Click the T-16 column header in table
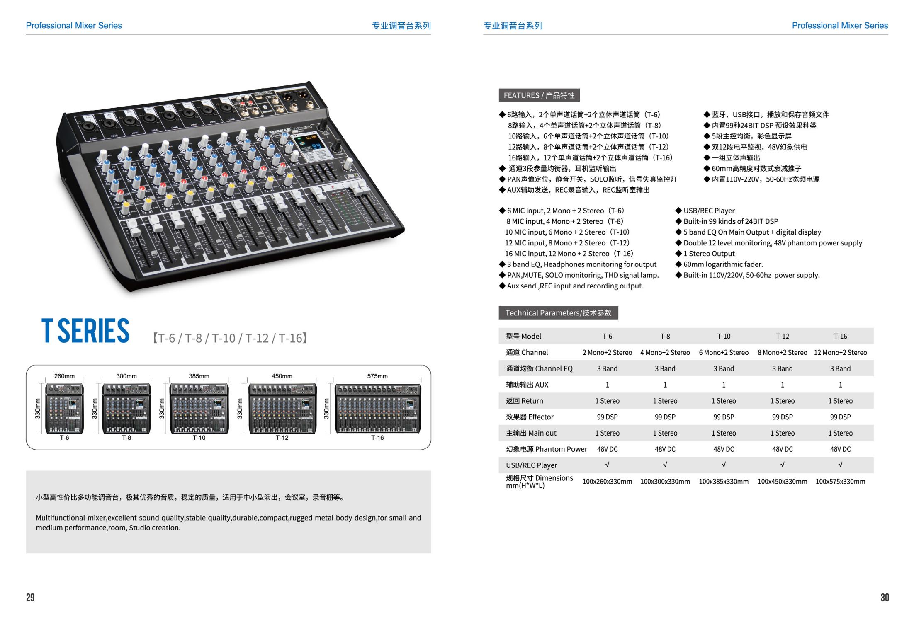The image size is (914, 620). click(x=841, y=336)
